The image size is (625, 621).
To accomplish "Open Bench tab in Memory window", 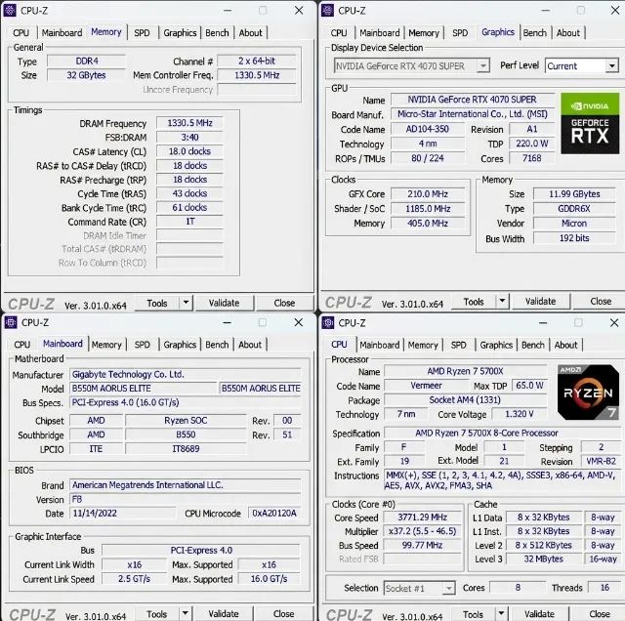I will 217,33.
